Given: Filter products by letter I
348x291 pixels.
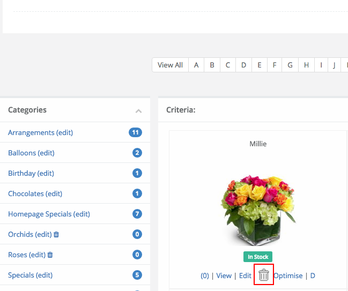Looking at the screenshot, I should 321,65.
